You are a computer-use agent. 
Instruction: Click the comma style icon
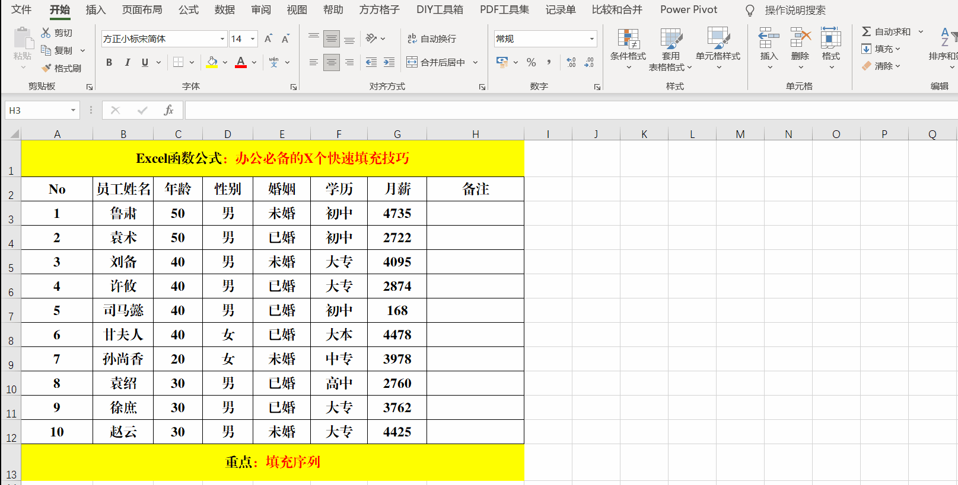click(x=549, y=62)
